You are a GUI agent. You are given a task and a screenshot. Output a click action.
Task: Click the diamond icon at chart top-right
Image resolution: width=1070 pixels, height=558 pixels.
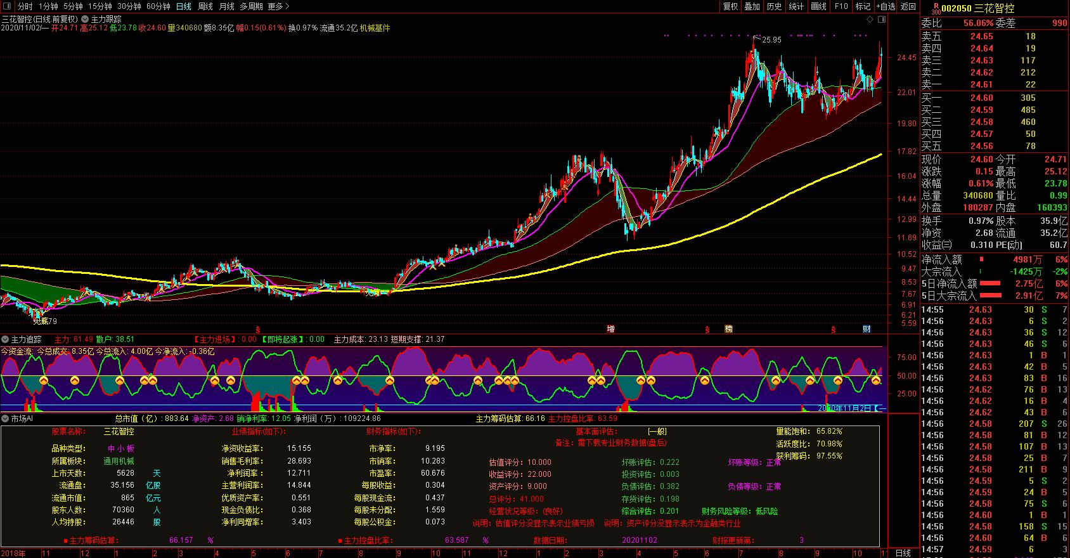click(x=871, y=20)
